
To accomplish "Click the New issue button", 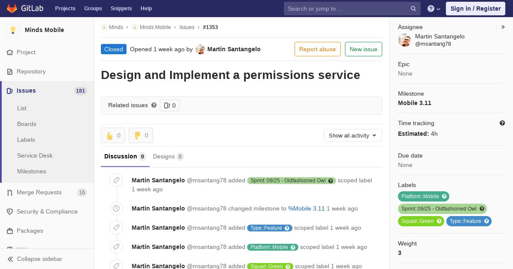I will (363, 49).
